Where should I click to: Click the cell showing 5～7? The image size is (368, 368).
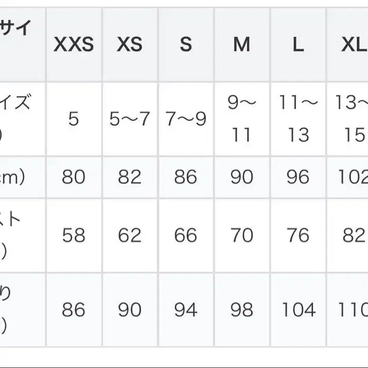pyautogui.click(x=129, y=119)
